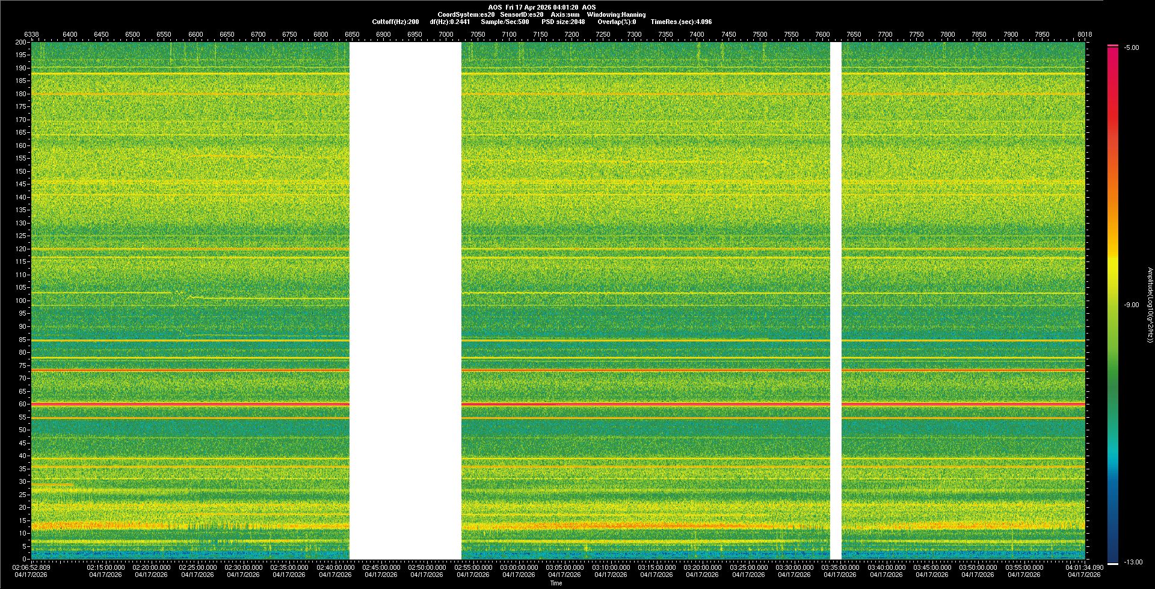This screenshot has width=1155, height=589.
Task: Click the 100 Hz frequency axis label
Action: coord(21,301)
